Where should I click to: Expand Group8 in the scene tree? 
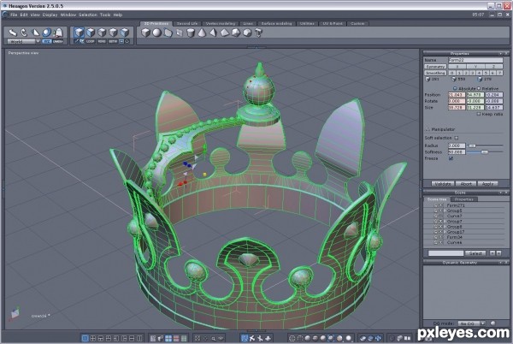point(445,227)
